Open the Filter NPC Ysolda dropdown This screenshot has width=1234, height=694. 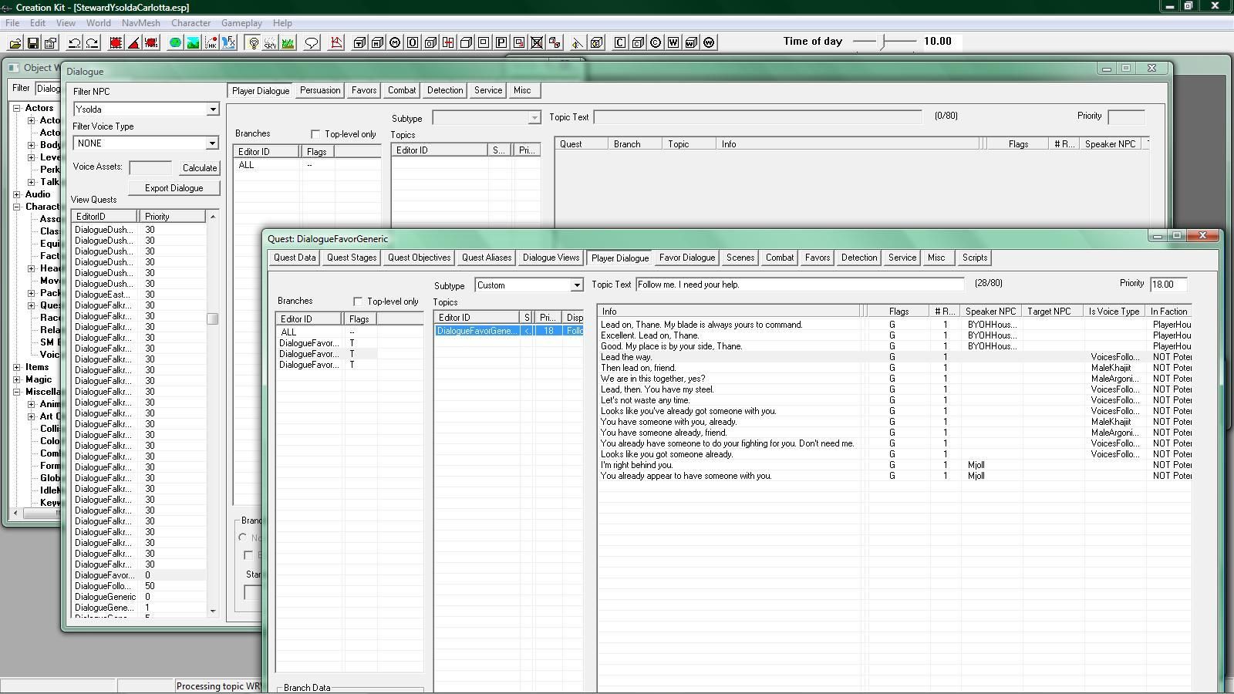coord(213,109)
